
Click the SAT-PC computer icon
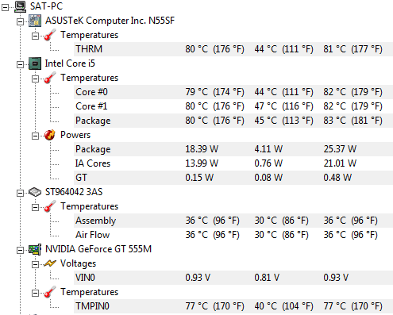(x=20, y=6)
